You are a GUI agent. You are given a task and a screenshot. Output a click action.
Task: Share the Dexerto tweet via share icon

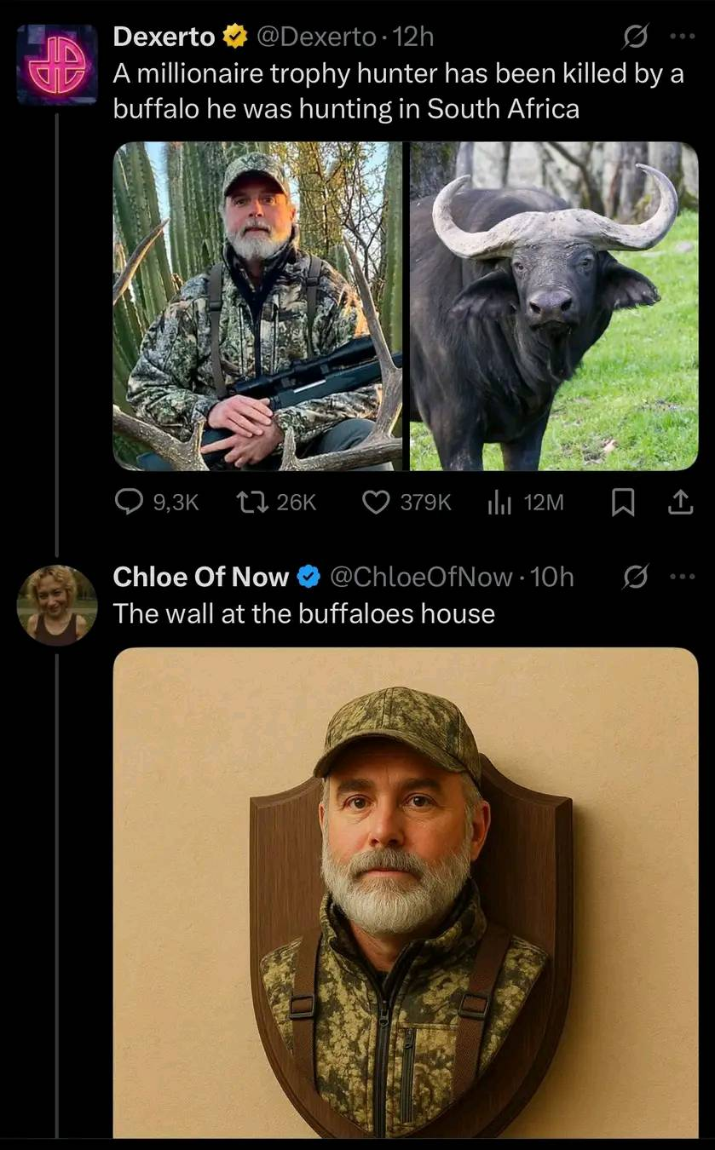click(678, 503)
